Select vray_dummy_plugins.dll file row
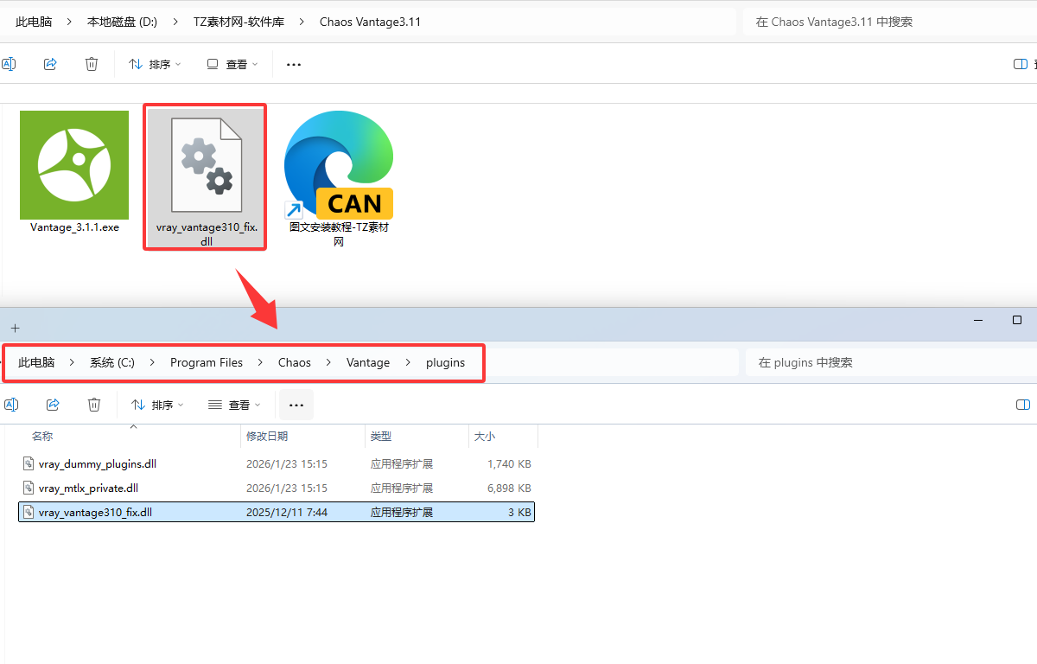Image resolution: width=1037 pixels, height=664 pixels. coord(277,464)
